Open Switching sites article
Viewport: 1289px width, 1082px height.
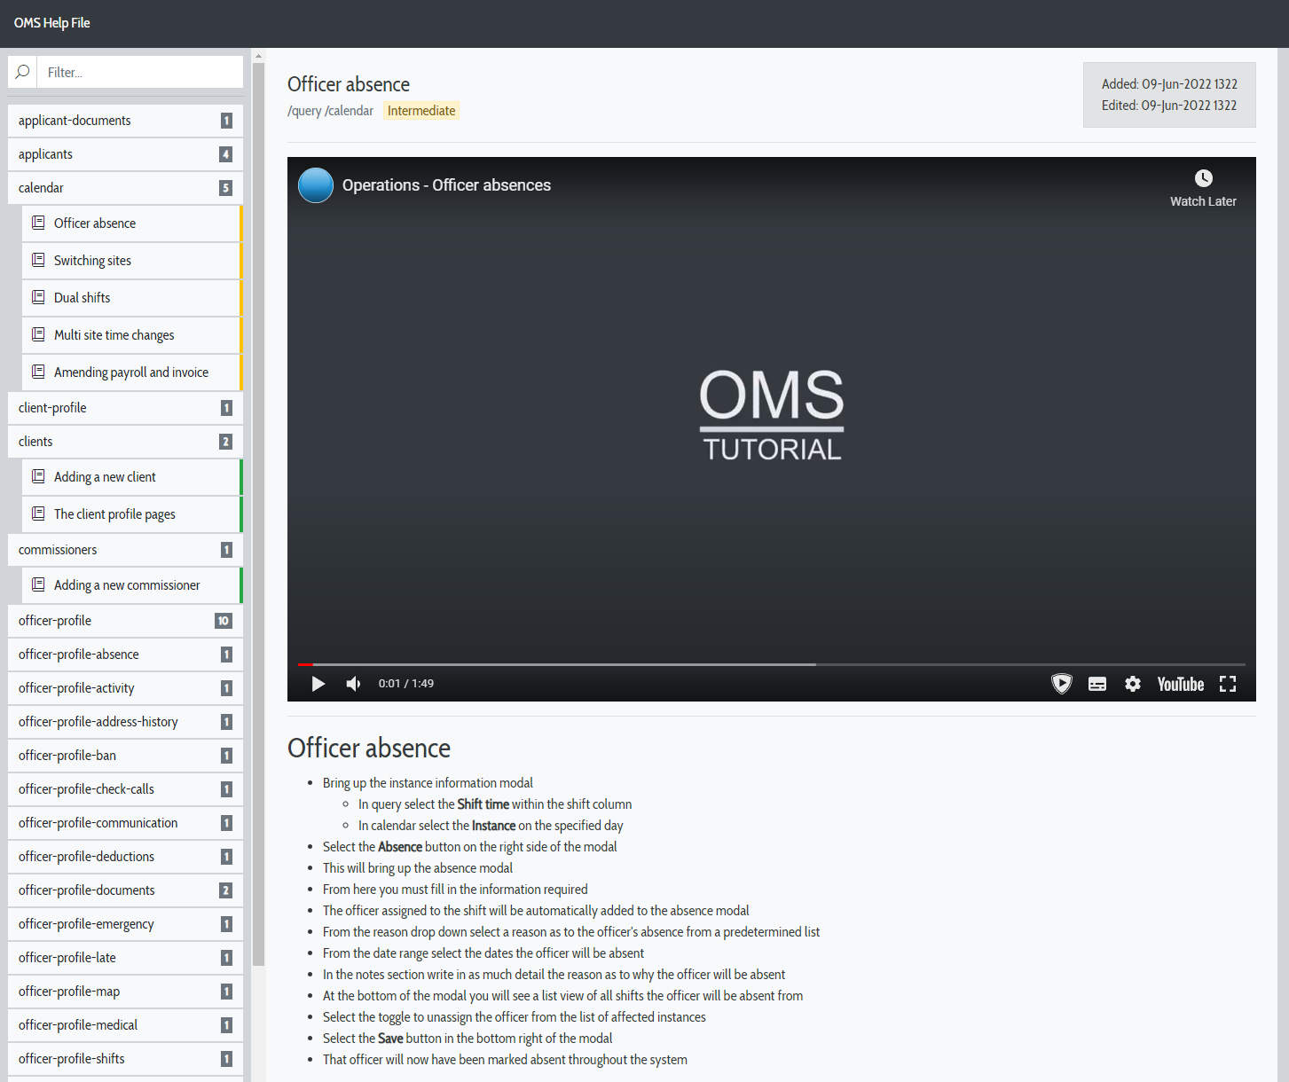[x=131, y=261]
